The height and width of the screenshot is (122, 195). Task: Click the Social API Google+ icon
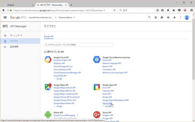click(97, 115)
